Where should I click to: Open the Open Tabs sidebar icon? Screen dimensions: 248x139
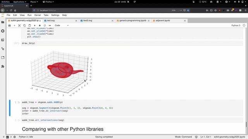pyautogui.click(x=3, y=58)
